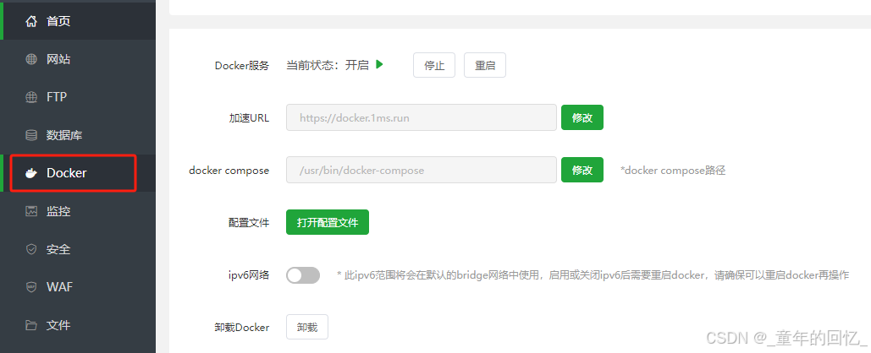Click the ipv6 bridge network note text
The height and width of the screenshot is (353, 871).
point(593,274)
